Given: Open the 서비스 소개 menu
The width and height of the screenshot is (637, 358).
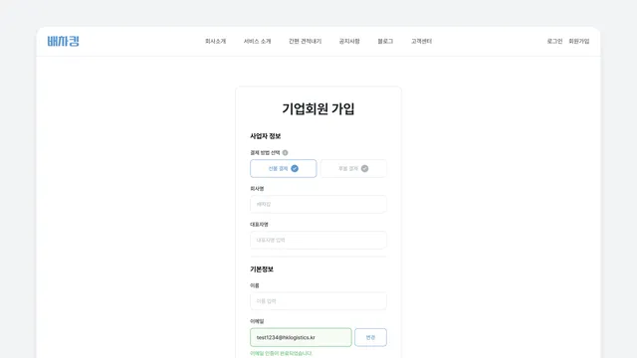Looking at the screenshot, I should (x=257, y=41).
